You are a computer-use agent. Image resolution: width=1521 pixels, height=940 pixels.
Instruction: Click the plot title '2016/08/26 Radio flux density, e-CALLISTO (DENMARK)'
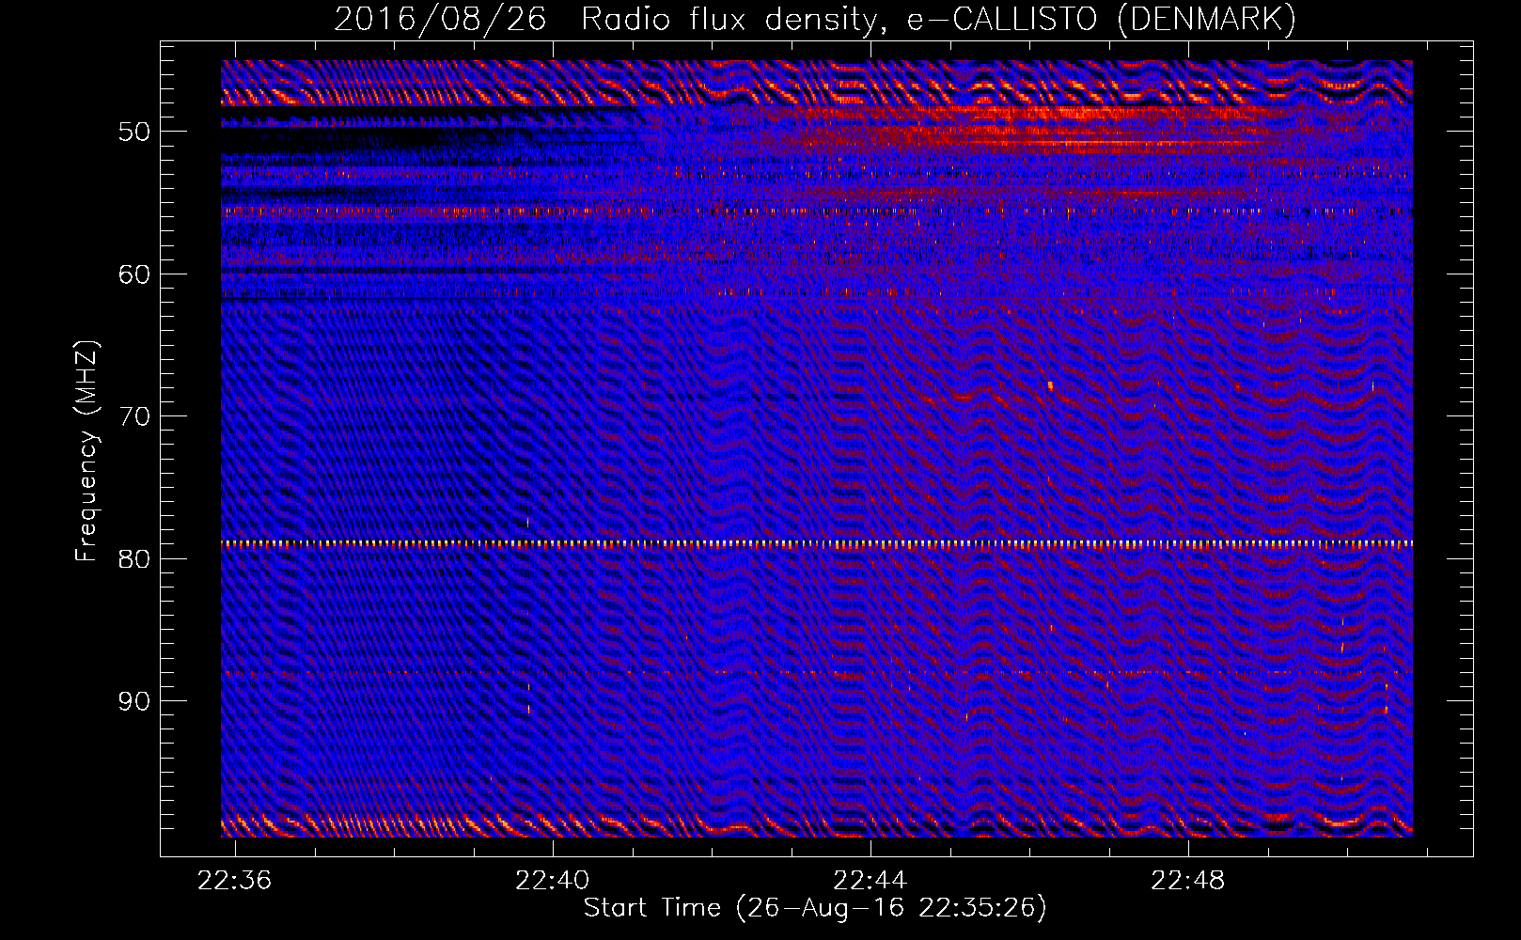click(x=815, y=19)
